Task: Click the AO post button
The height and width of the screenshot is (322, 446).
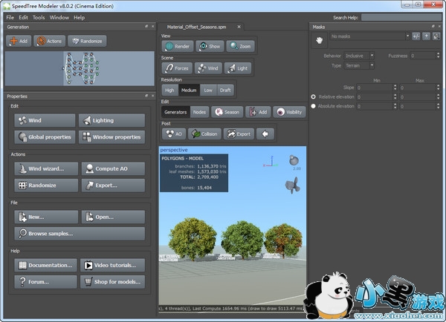Action: 173,134
